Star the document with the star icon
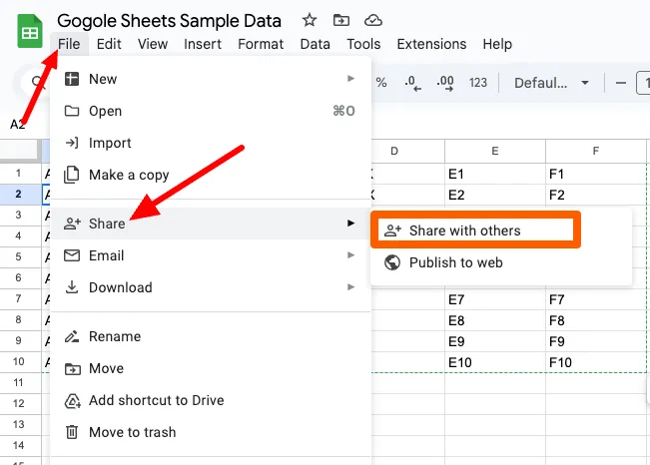Screen dimensions: 650x465 pos(310,20)
